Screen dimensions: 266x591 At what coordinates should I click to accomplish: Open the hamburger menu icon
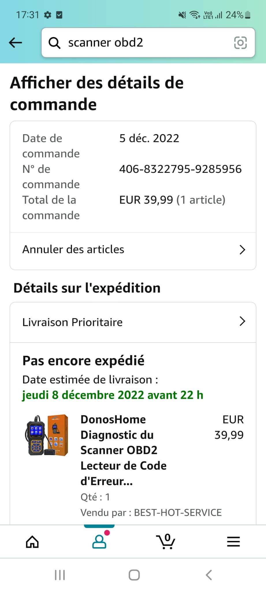tap(233, 542)
